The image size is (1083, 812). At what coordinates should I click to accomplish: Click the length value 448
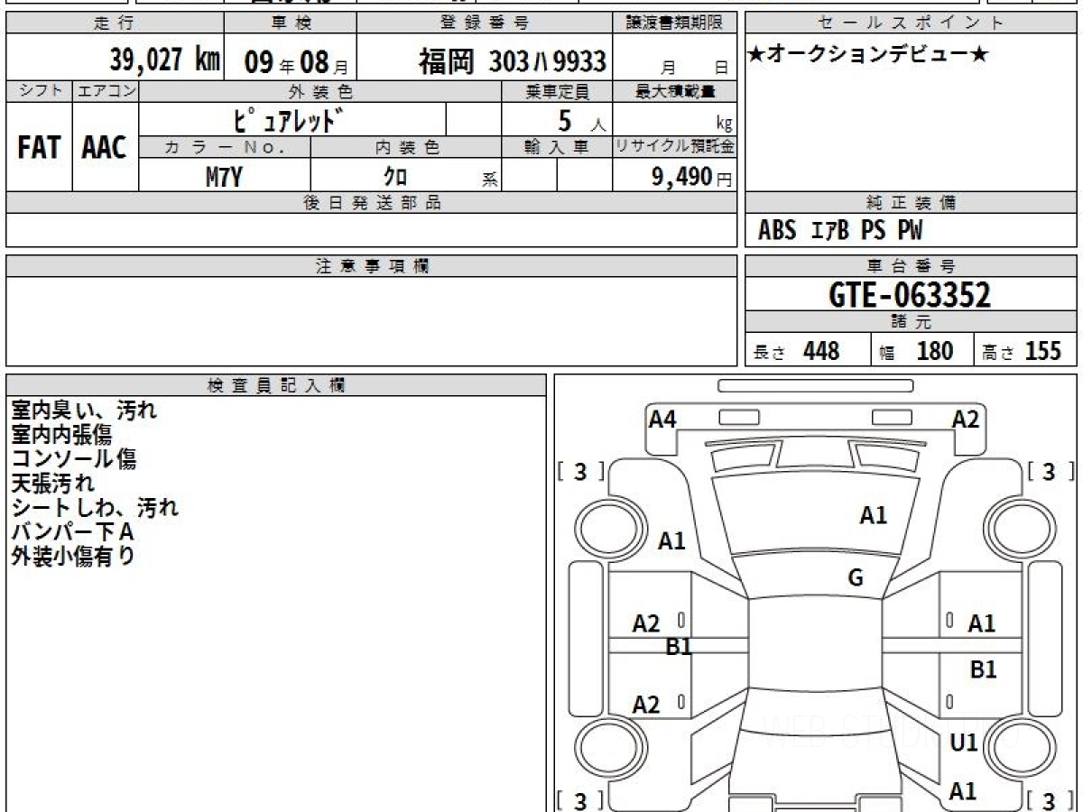pos(820,351)
